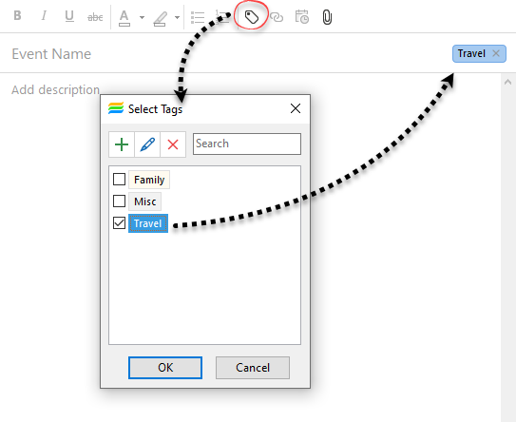Edit selected tag with pencil icon
516x422 pixels.
point(147,144)
